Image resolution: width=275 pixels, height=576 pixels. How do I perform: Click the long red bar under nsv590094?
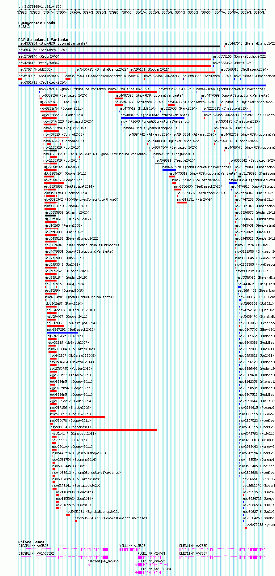pos(104,430)
